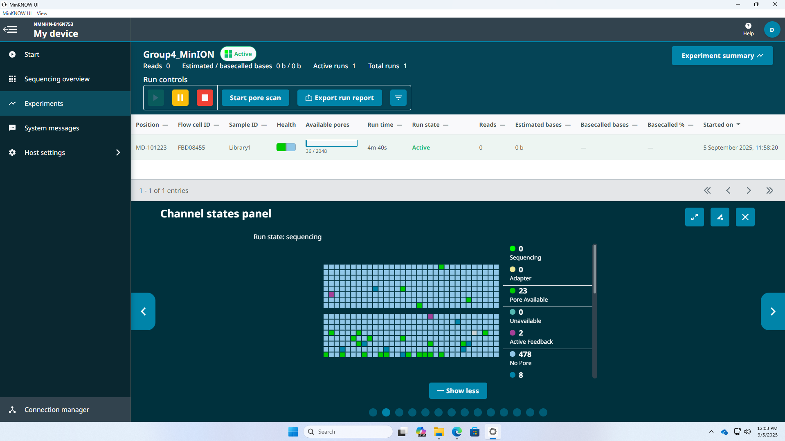The image size is (785, 441).
Task: Go to next panel with right arrow
Action: pos(772,311)
